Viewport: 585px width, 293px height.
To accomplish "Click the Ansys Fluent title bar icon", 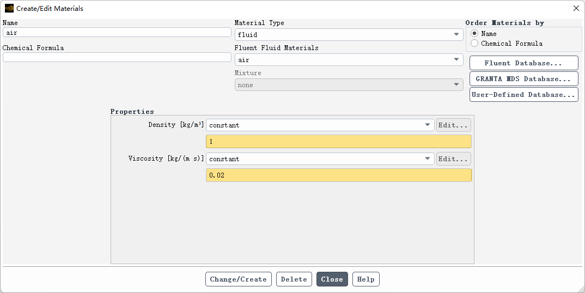I will [x=9, y=8].
